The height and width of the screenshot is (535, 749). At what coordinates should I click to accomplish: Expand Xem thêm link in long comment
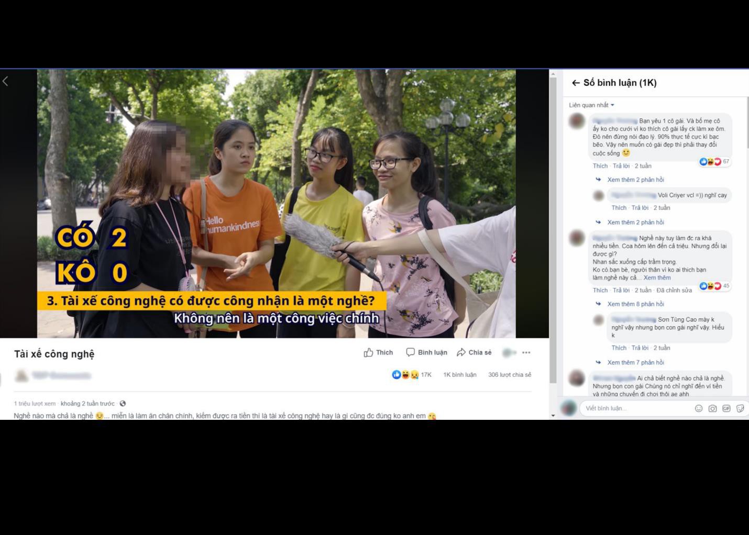[x=657, y=277]
